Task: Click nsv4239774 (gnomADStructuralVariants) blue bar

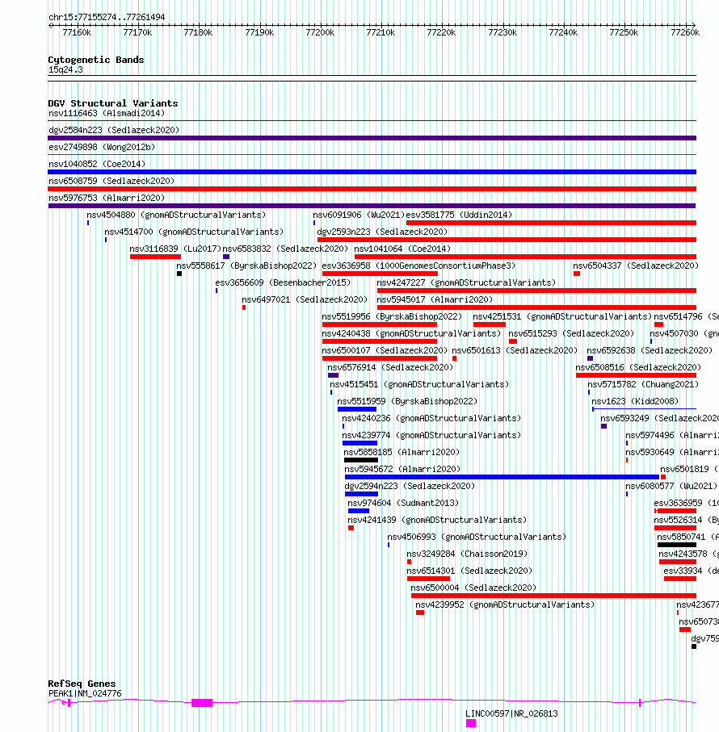Action: pyautogui.click(x=359, y=443)
